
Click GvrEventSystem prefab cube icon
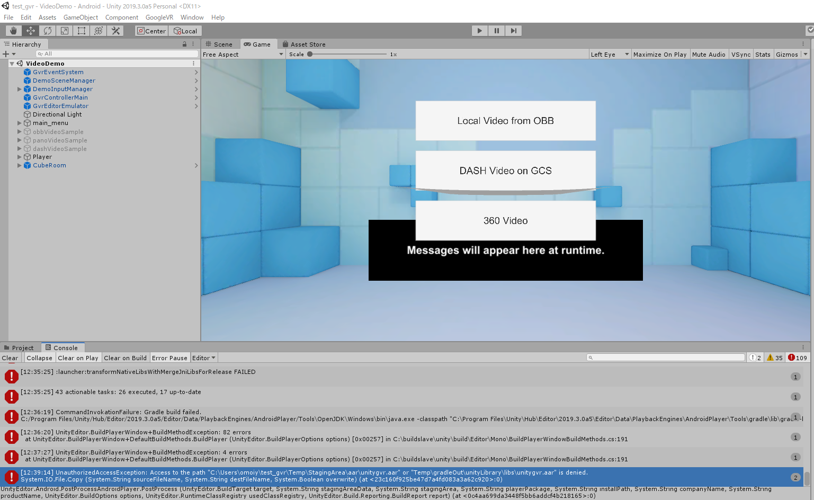pos(28,72)
